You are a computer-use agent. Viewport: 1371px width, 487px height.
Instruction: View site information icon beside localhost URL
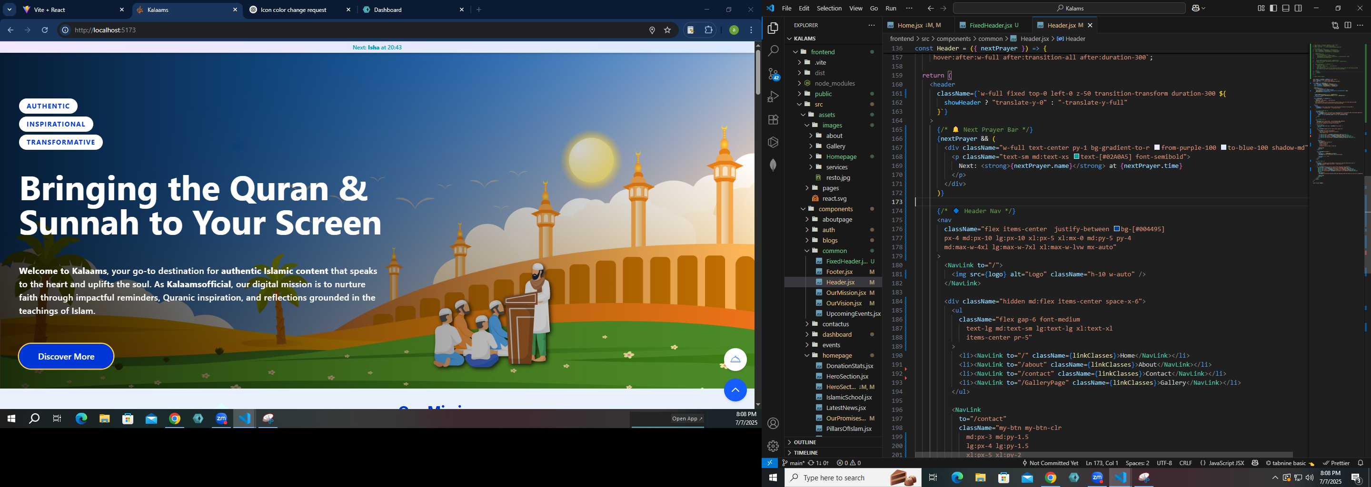click(x=65, y=30)
